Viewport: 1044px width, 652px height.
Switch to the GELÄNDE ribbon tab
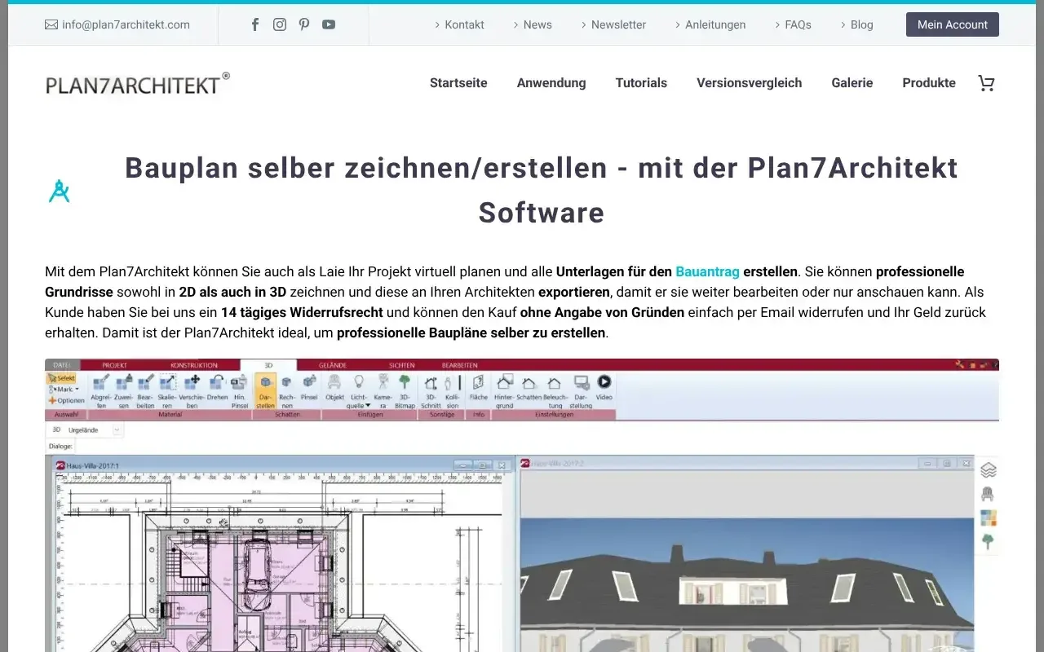pos(332,364)
